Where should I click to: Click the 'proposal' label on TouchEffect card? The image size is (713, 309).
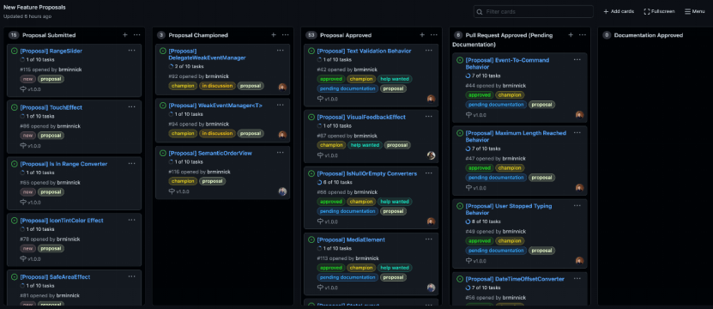51,136
